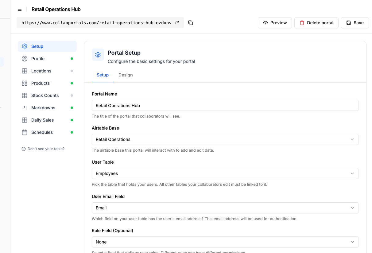This screenshot has height=253, width=372.
Task: Open Daily Sales in sidebar
Action: click(47, 120)
